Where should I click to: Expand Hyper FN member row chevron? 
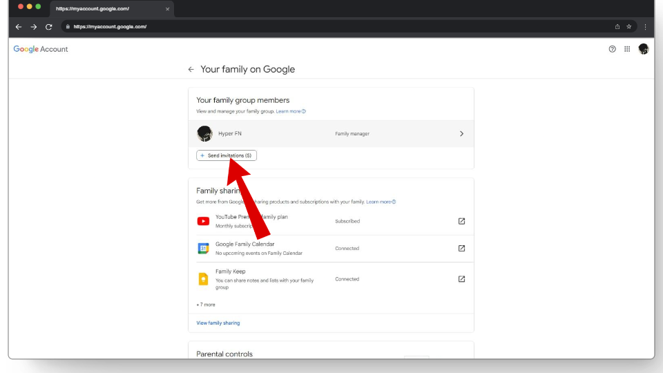462,133
